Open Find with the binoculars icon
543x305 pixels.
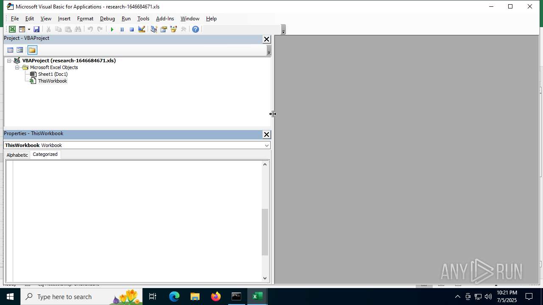78,29
